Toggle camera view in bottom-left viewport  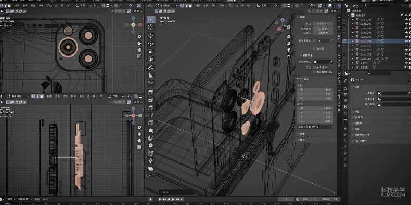click(x=139, y=141)
